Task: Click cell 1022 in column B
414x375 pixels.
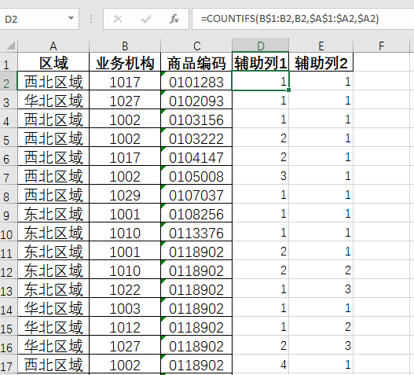Action: pos(125,289)
